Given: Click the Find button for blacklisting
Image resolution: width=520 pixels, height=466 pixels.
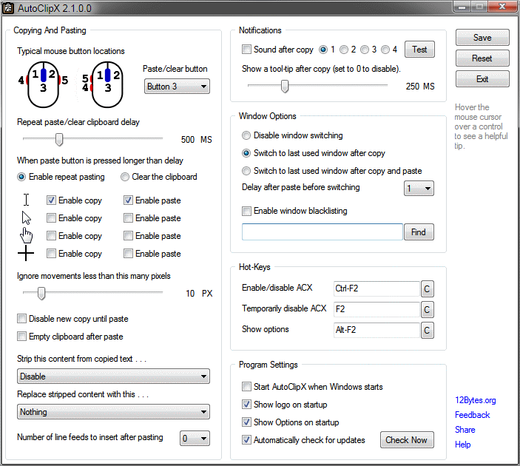Looking at the screenshot, I should [419, 232].
